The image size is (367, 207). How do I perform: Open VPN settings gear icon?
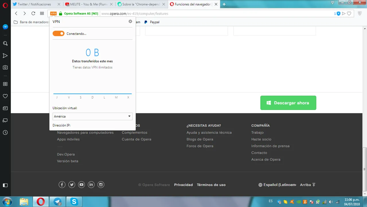coord(130,21)
